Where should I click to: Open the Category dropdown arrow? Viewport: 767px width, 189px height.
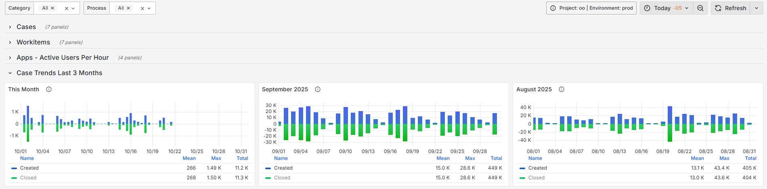pyautogui.click(x=73, y=8)
